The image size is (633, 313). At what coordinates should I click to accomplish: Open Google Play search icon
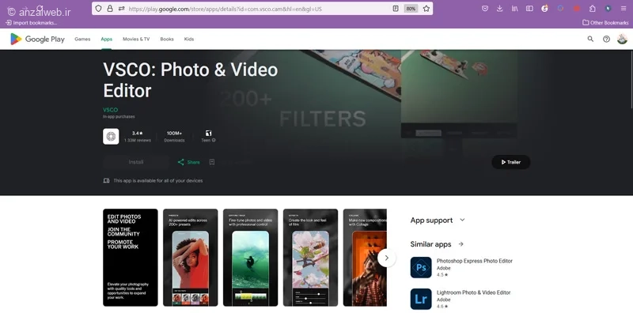pyautogui.click(x=590, y=40)
